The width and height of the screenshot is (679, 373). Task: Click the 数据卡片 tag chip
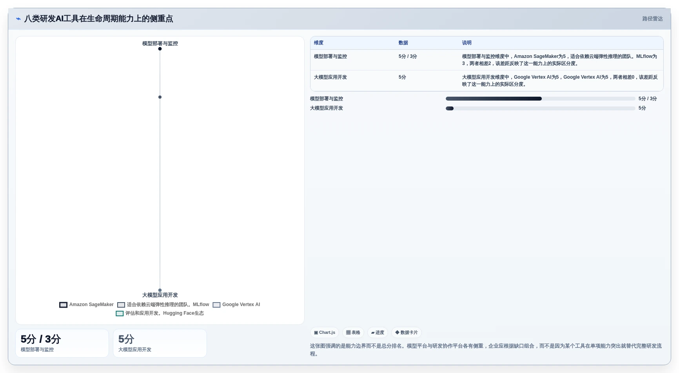[x=407, y=333]
